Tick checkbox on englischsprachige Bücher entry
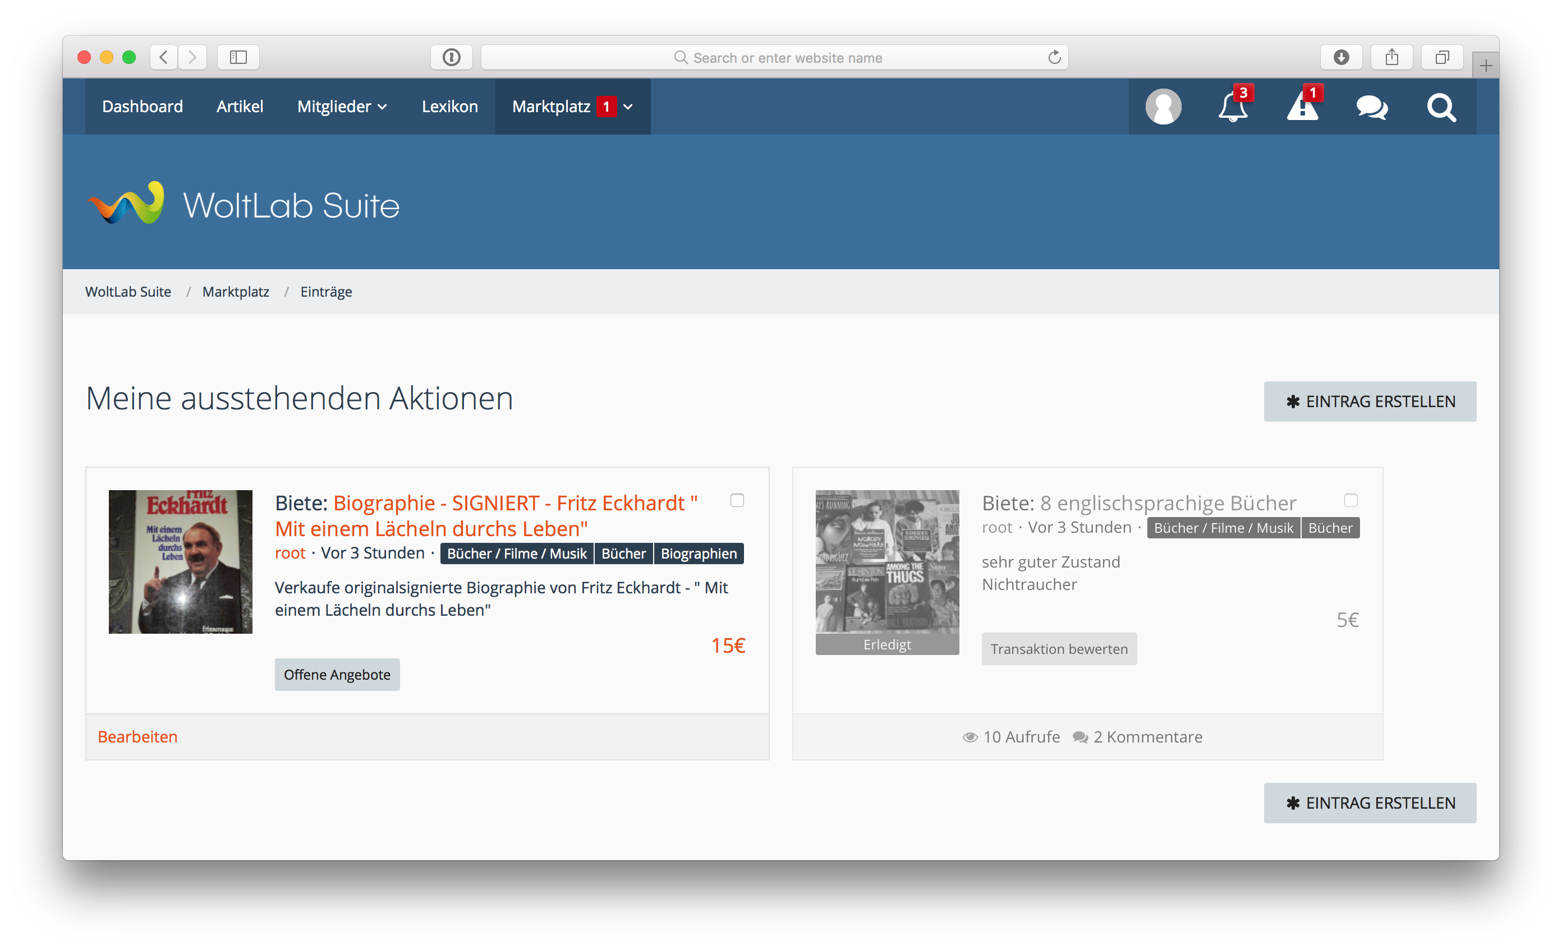 point(1351,500)
